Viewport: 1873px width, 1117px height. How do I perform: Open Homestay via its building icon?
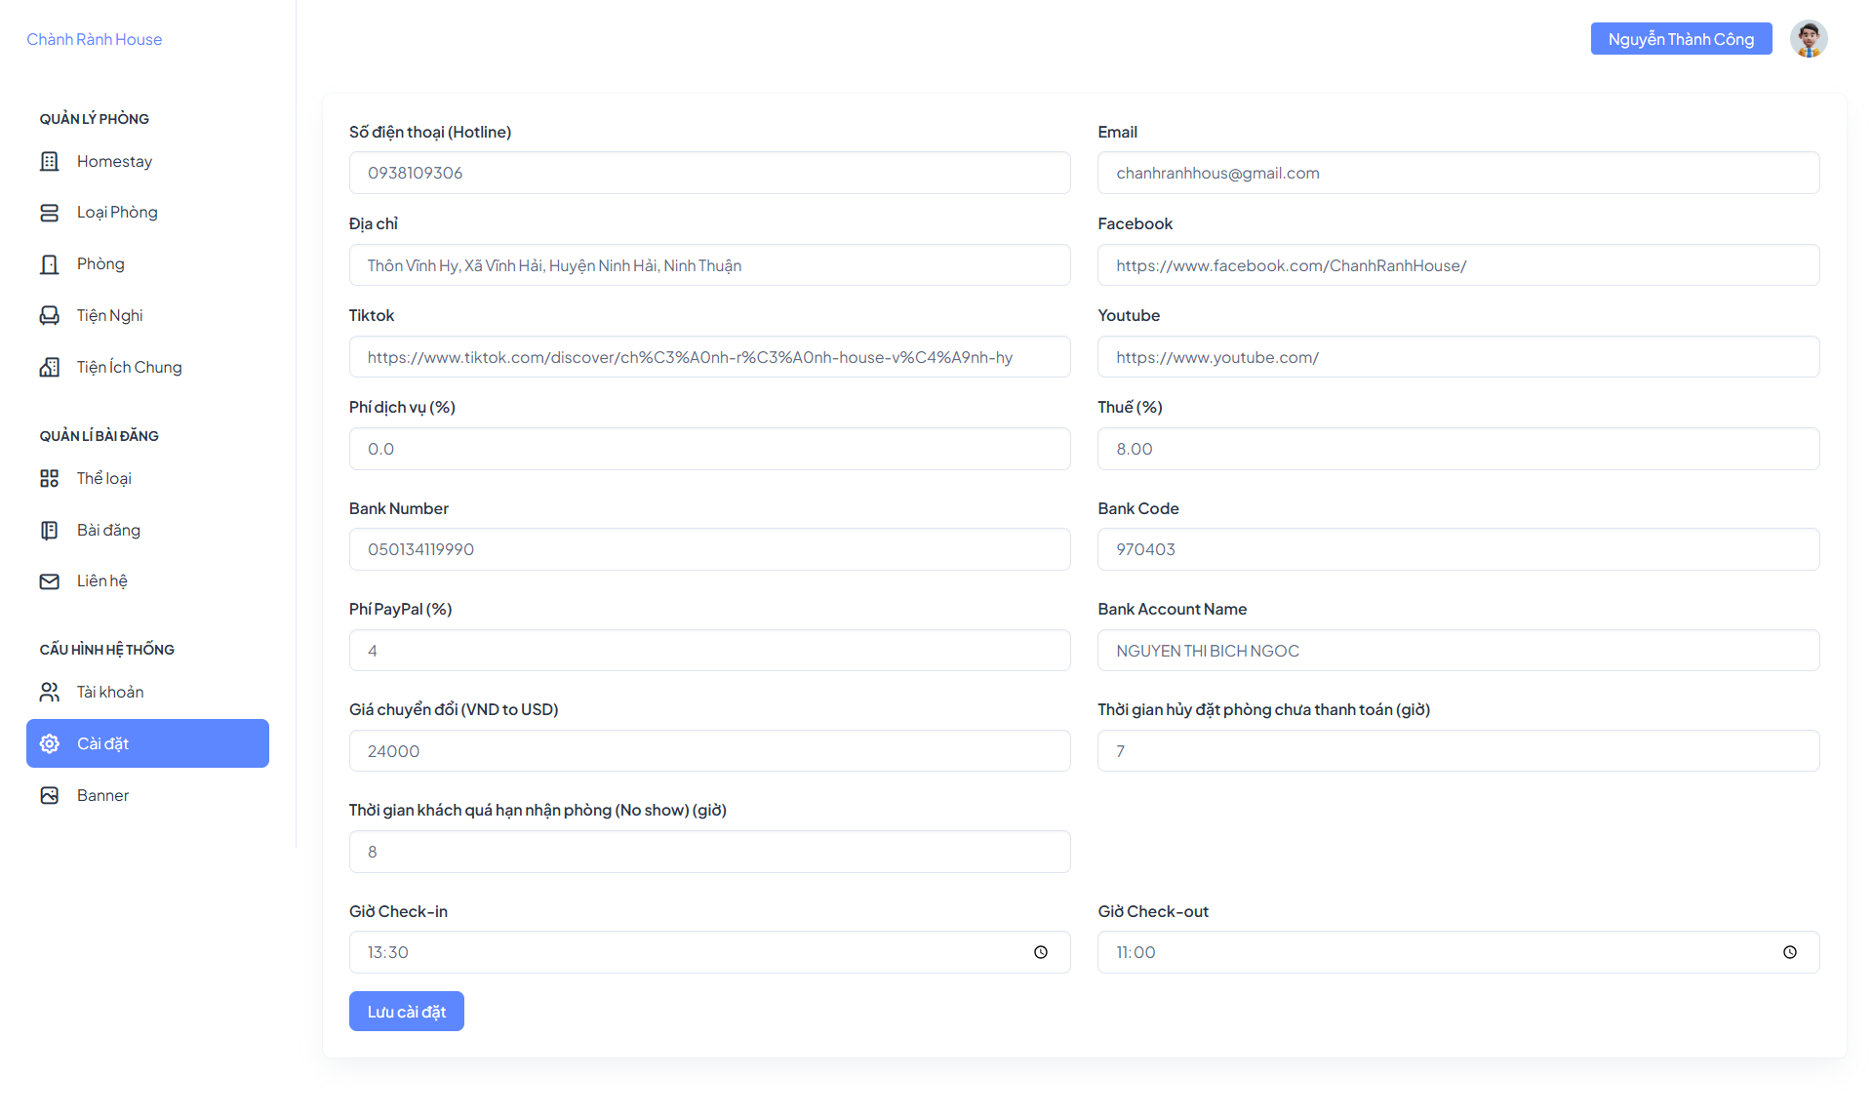pos(49,161)
